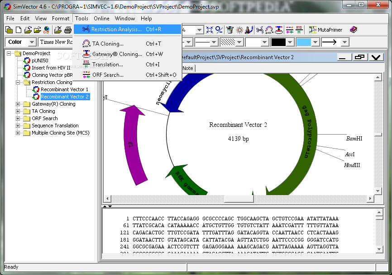Choose TA Cloning menu entry

pos(128,44)
